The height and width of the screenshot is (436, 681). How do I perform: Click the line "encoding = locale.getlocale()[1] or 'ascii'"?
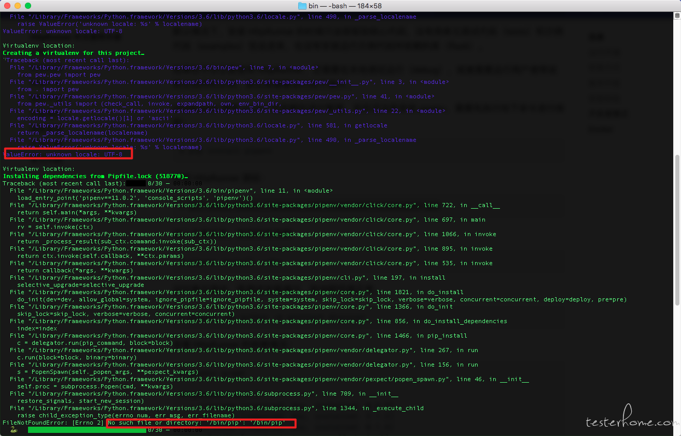coord(95,118)
